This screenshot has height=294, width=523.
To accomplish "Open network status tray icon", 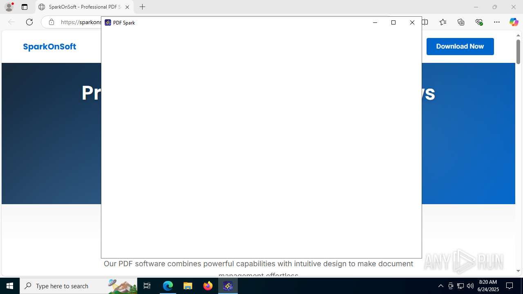I will 460,286.
